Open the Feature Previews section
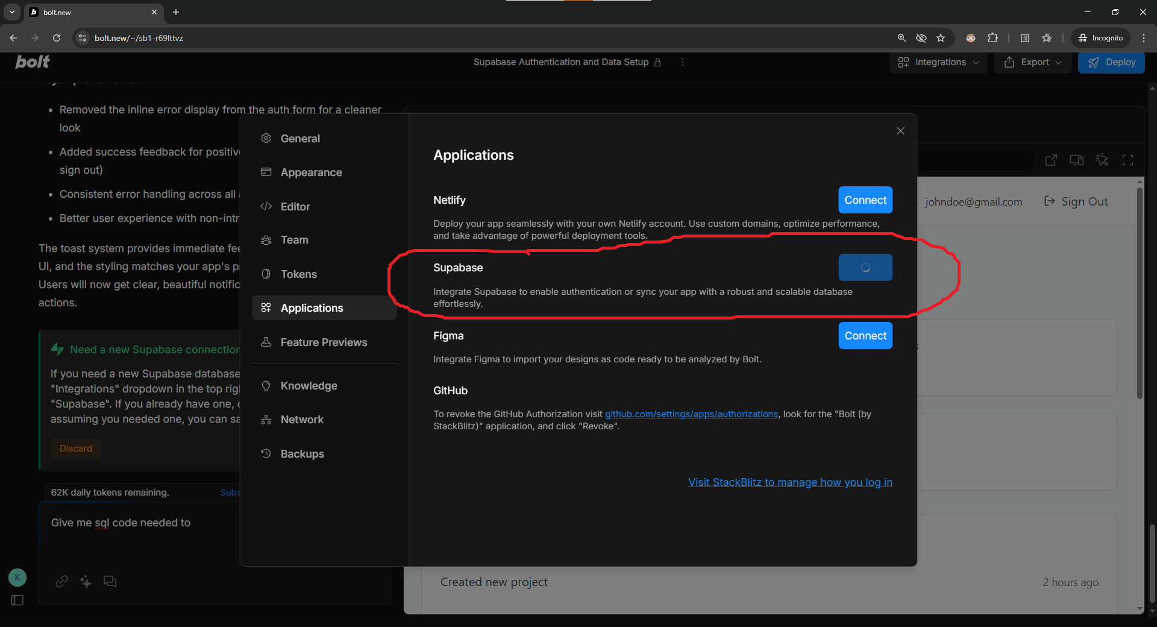Image resolution: width=1157 pixels, height=627 pixels. pyautogui.click(x=324, y=342)
